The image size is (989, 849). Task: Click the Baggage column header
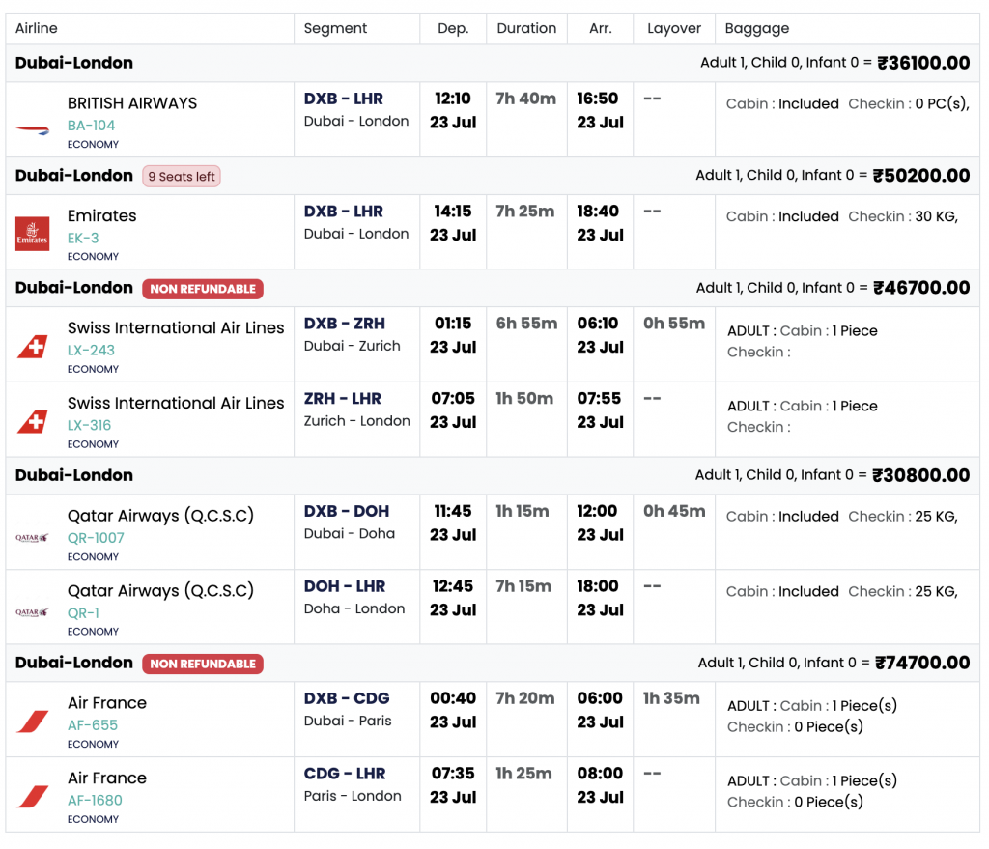pyautogui.click(x=757, y=28)
